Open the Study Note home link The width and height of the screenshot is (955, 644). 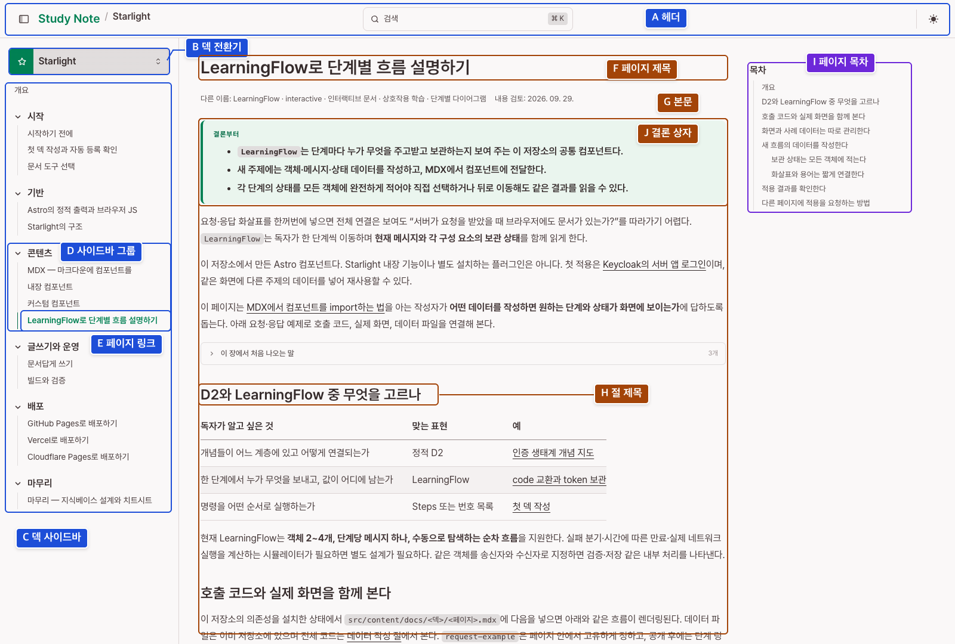pyautogui.click(x=69, y=18)
